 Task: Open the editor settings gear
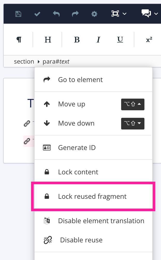(x=94, y=14)
